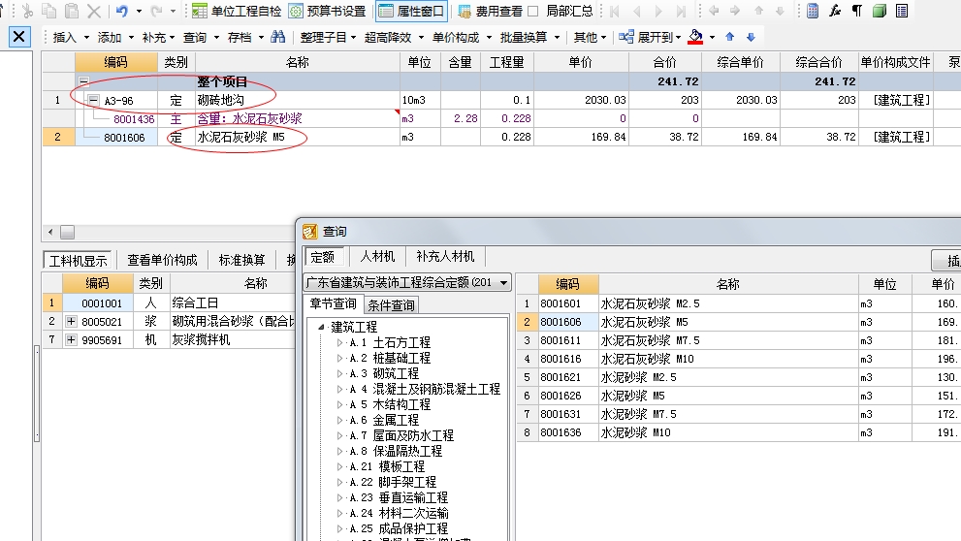
Task: Open 单位工程自检 self-check tool
Action: [236, 11]
